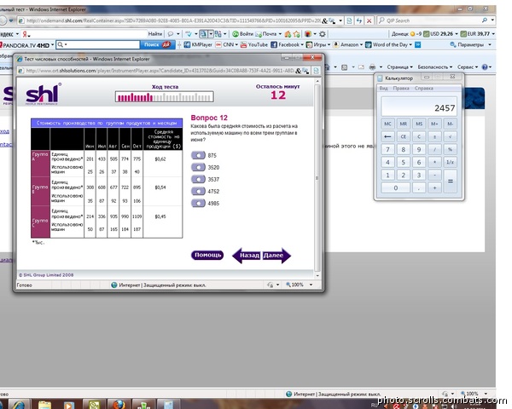
Task: Open Amazon dropdown on toolbar
Action: click(x=362, y=44)
